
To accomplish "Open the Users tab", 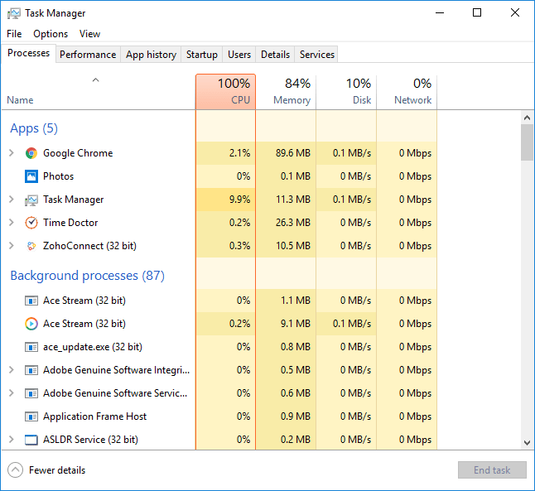I will (239, 55).
